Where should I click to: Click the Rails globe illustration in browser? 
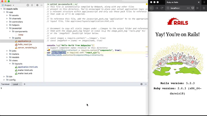pyautogui.click(x=177, y=60)
